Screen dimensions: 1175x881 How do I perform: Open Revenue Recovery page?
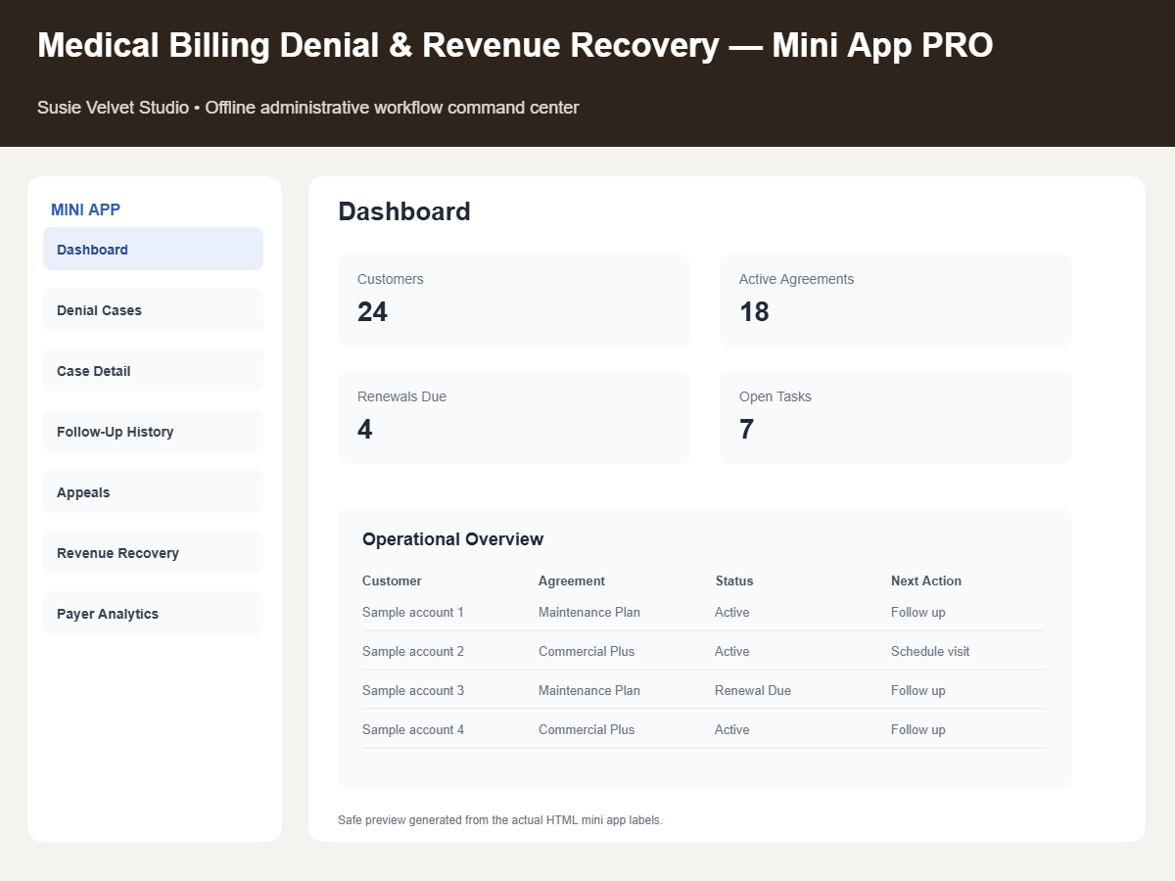coord(153,552)
